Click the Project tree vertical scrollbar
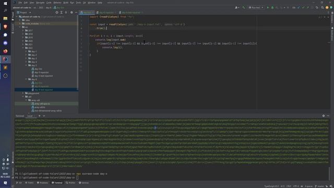This screenshot has width=334, height=188. 77,52
